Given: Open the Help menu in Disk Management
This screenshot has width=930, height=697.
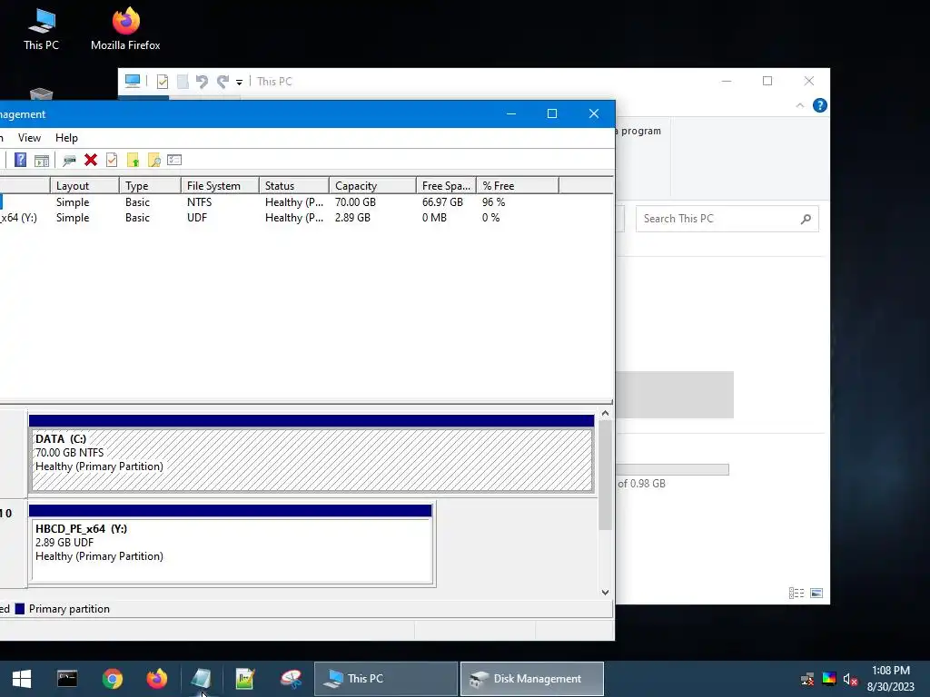Looking at the screenshot, I should click(x=66, y=138).
